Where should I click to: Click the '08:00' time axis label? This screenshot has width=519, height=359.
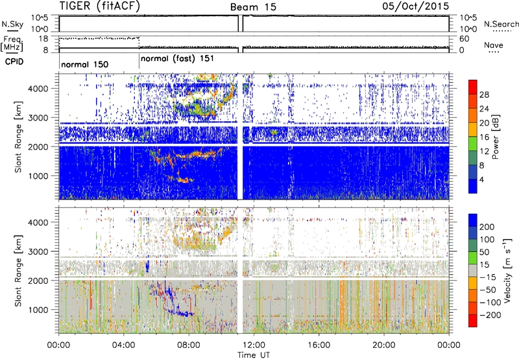tap(189, 345)
